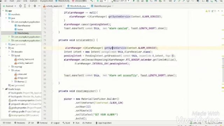Click the Collapse All icon in Project panel
The width and height of the screenshot is (224, 126).
pos(29,6)
